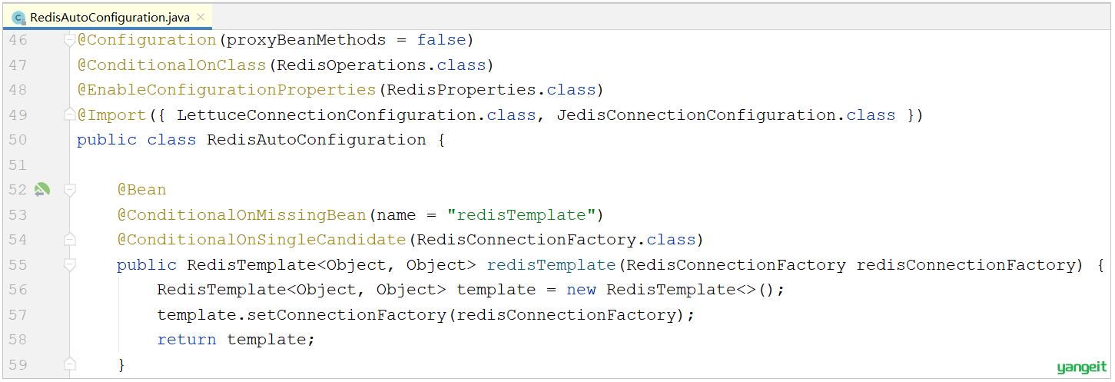Collapse redisTemplate method fold at line 55

click(x=70, y=265)
